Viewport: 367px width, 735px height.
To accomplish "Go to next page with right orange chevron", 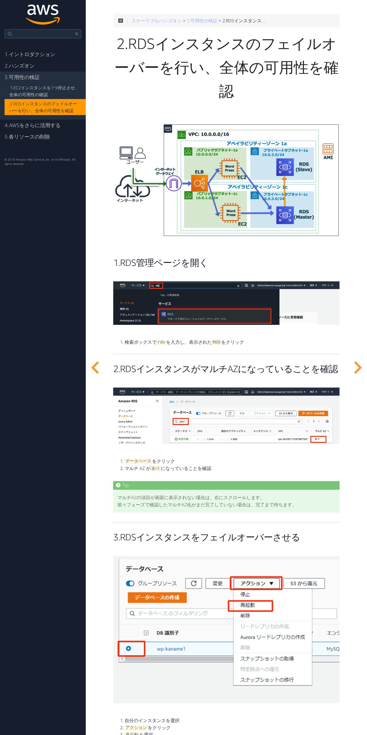I will (358, 367).
